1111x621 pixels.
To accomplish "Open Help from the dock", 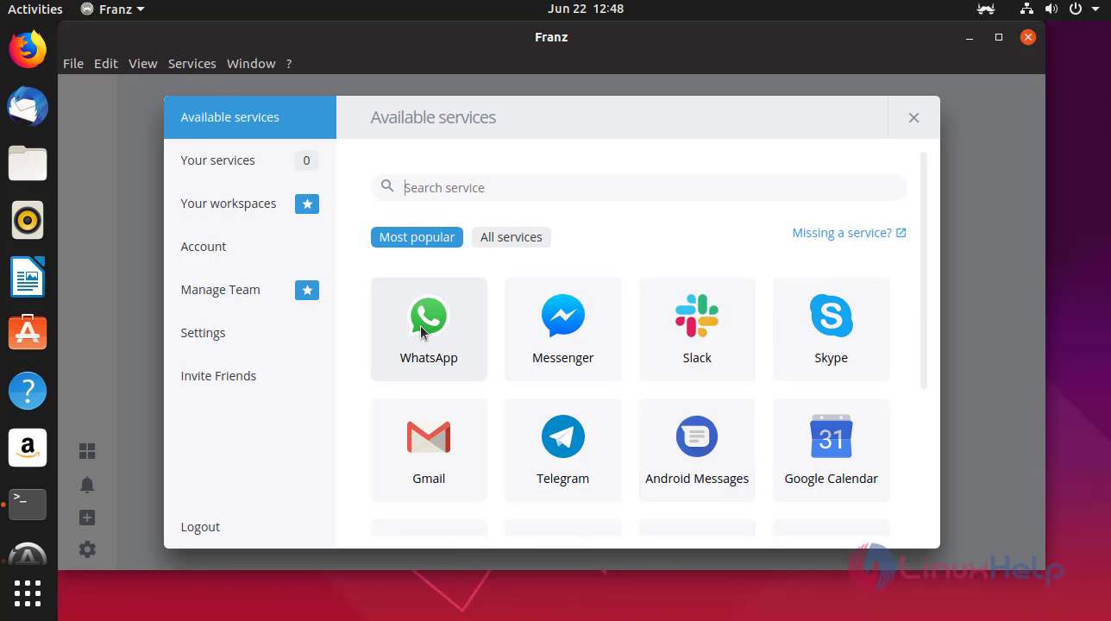I will (28, 391).
